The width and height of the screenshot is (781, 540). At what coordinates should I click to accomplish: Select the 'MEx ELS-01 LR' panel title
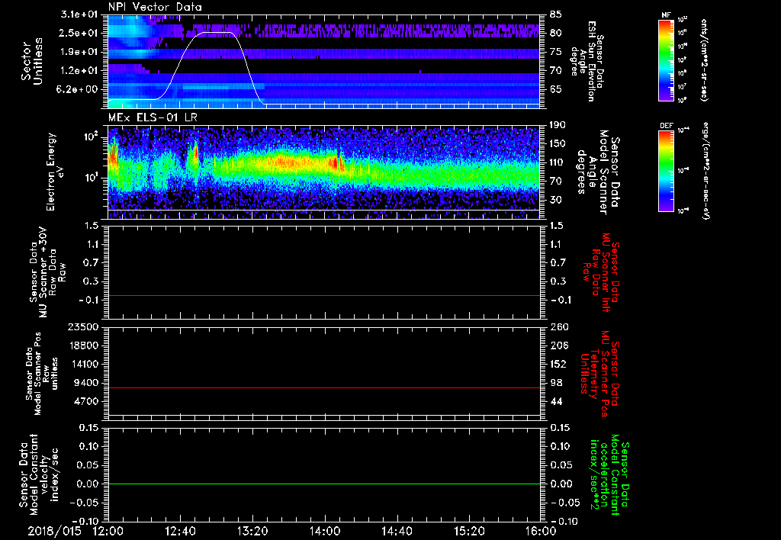[x=153, y=118]
